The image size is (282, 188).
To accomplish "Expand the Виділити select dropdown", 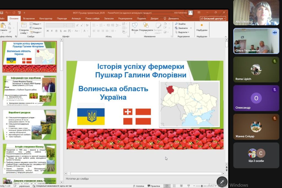I will click(182, 32).
